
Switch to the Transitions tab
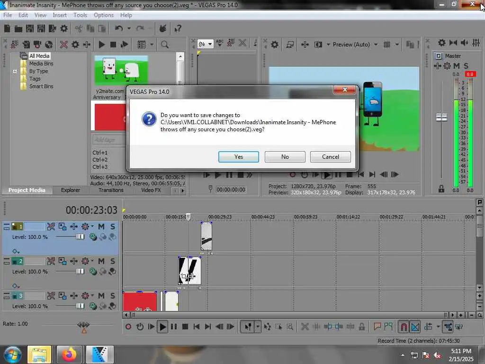111,190
